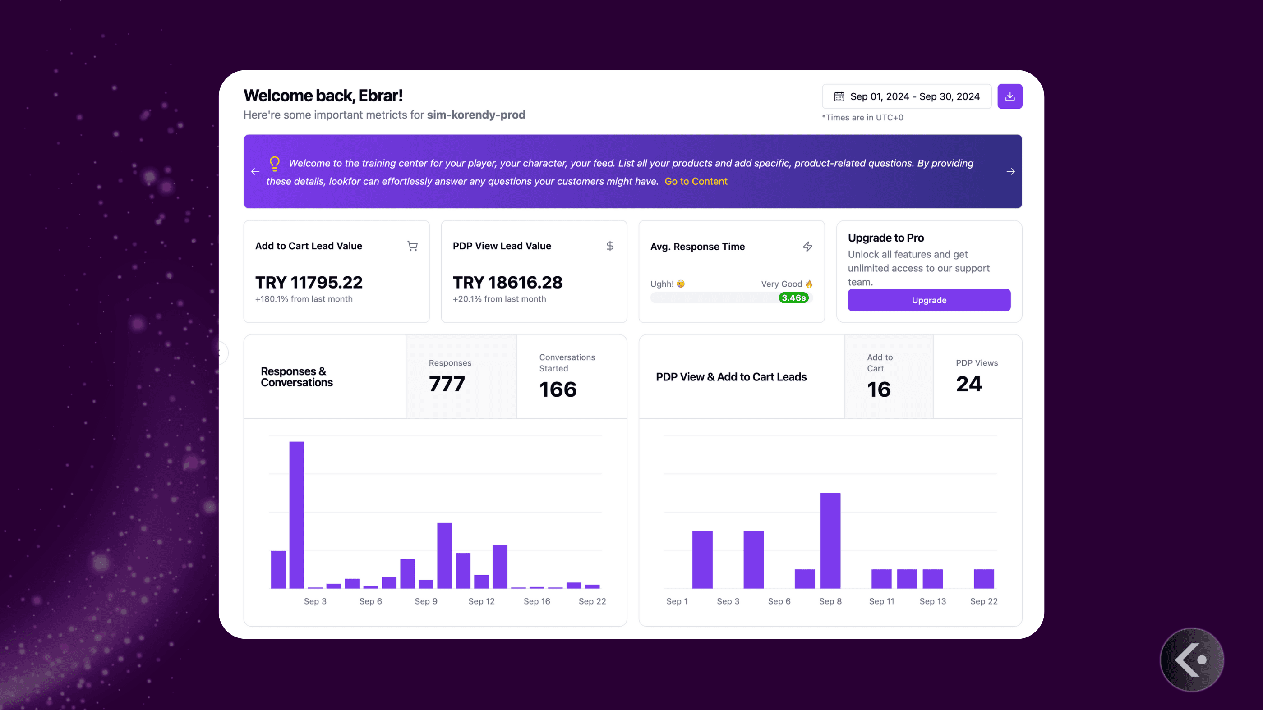
Task: Select the Add to Cart 16 tab
Action: tap(879, 376)
